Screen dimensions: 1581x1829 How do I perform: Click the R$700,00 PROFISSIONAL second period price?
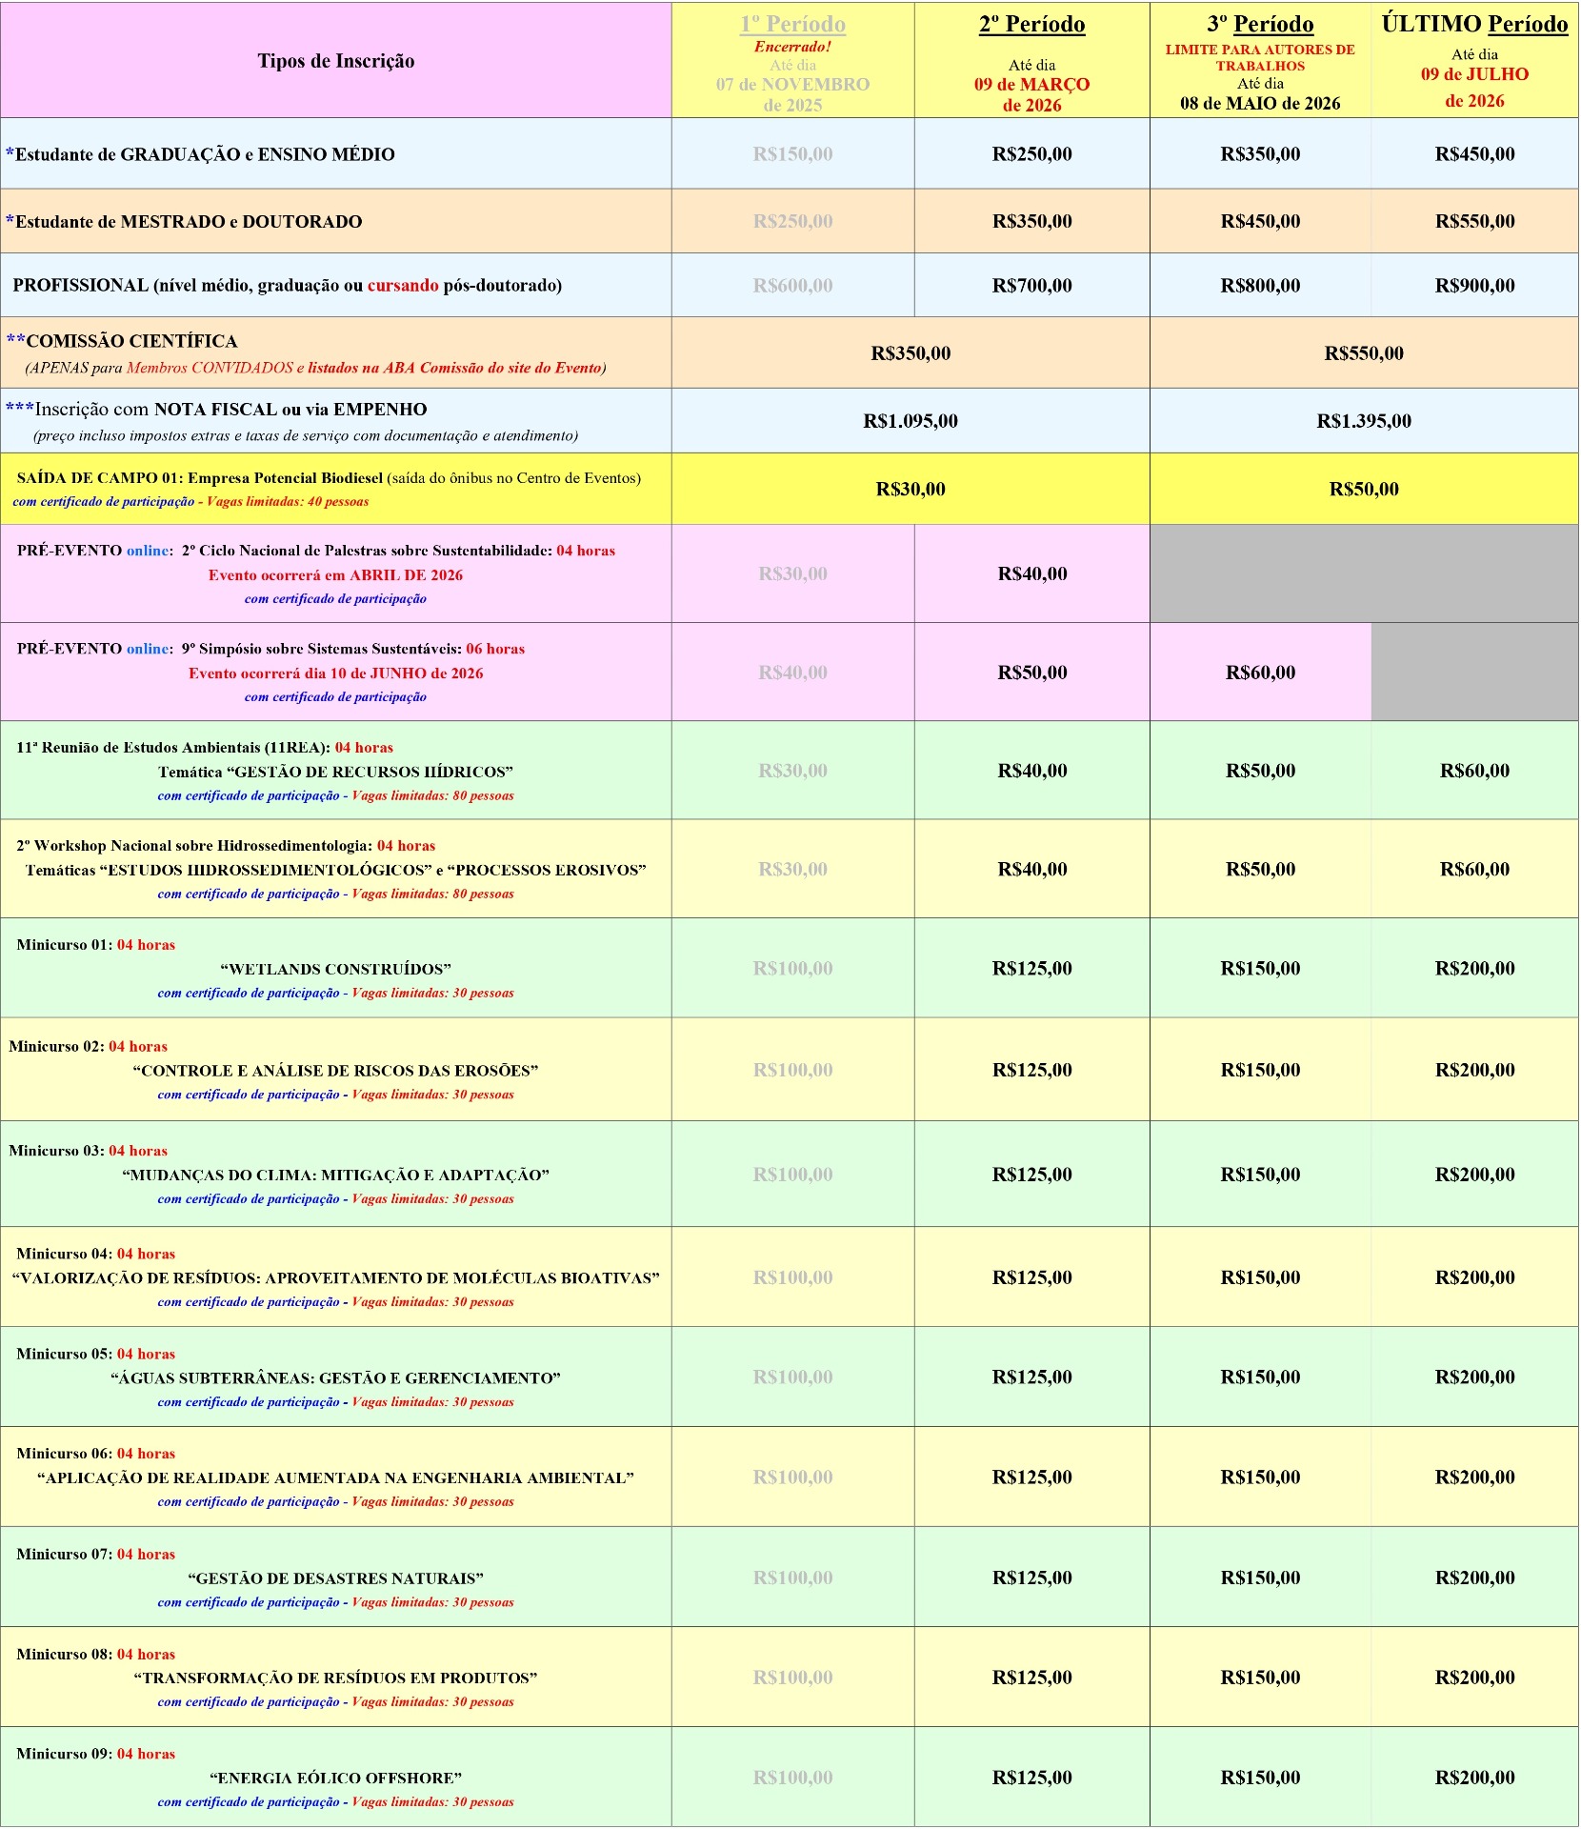1031,286
